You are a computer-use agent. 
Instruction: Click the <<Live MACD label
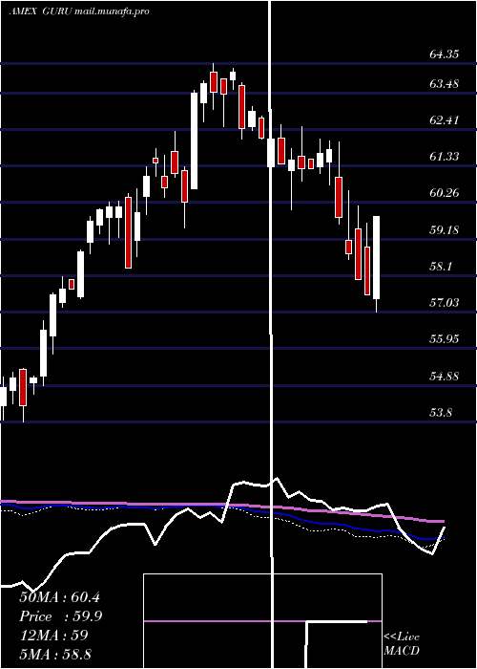click(402, 644)
